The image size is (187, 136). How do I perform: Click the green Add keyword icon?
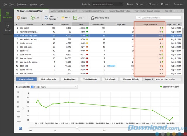33,18
